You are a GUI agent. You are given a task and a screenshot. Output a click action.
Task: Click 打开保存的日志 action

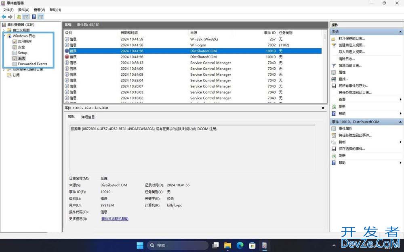[x=351, y=38]
